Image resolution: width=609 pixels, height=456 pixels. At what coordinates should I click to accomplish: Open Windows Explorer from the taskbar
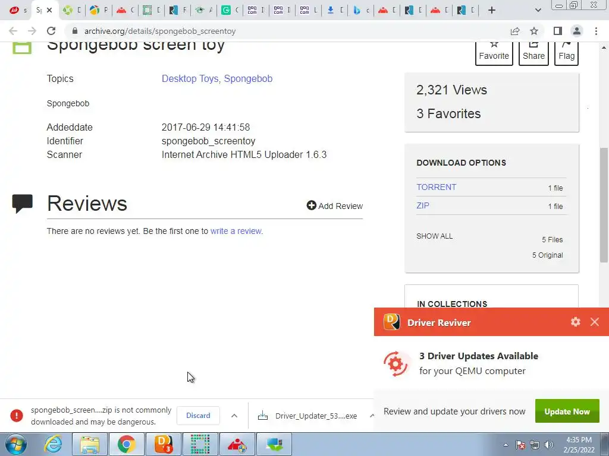click(x=90, y=444)
